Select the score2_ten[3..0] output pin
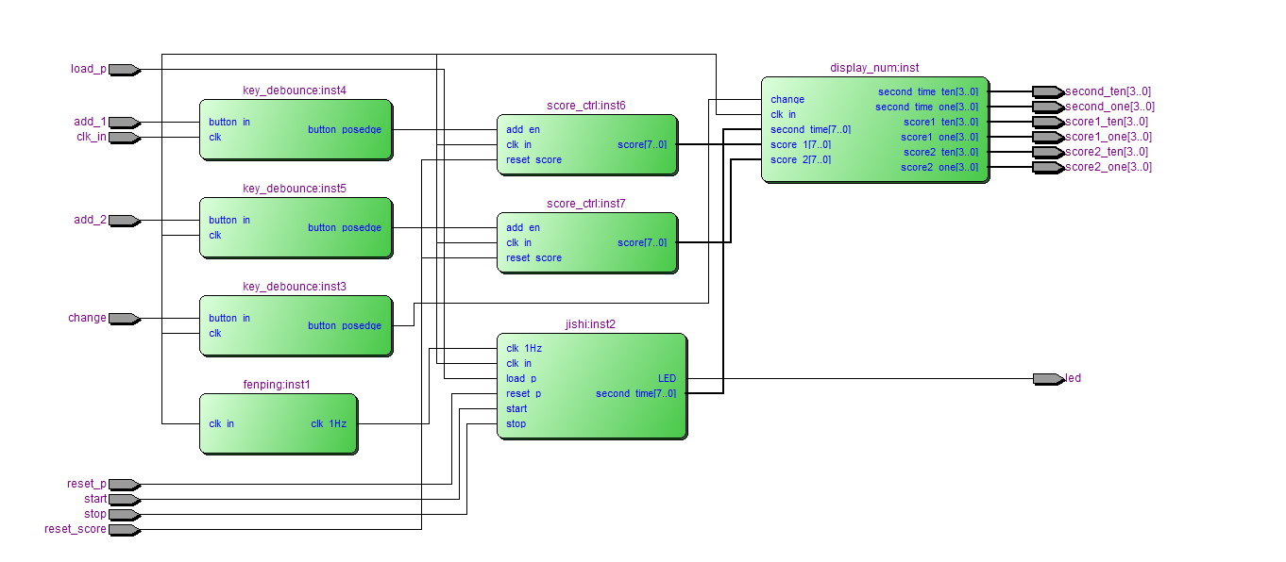Screen dimensions: 1286x562 [x=1048, y=153]
